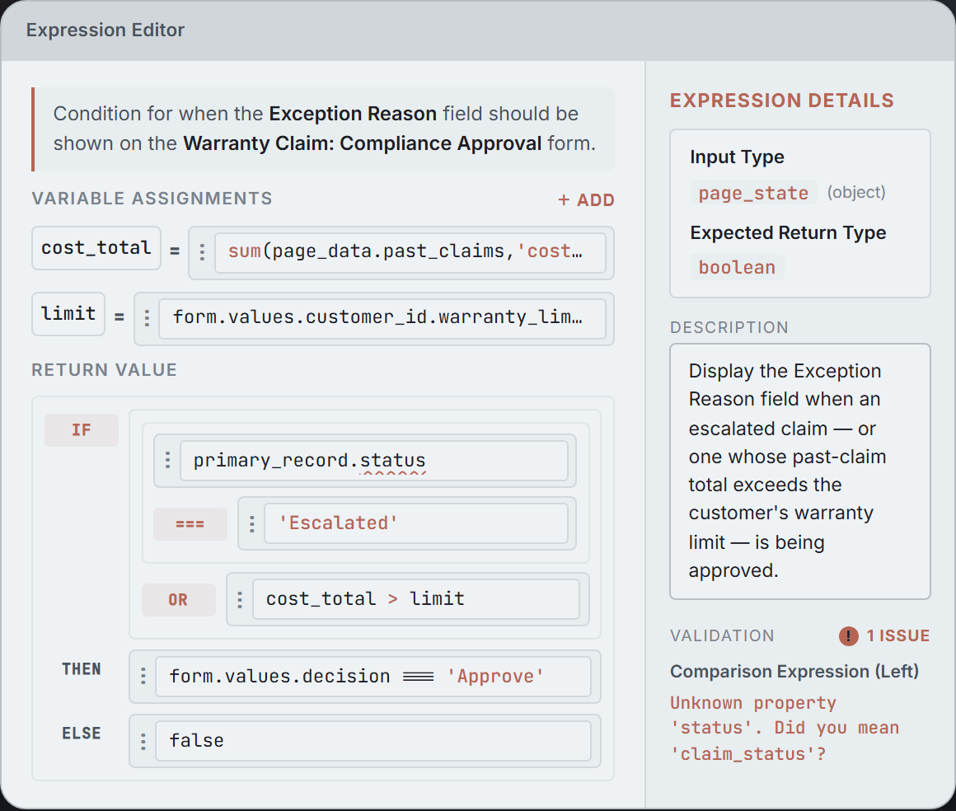Click the primary_record.status expression field

[x=373, y=461]
